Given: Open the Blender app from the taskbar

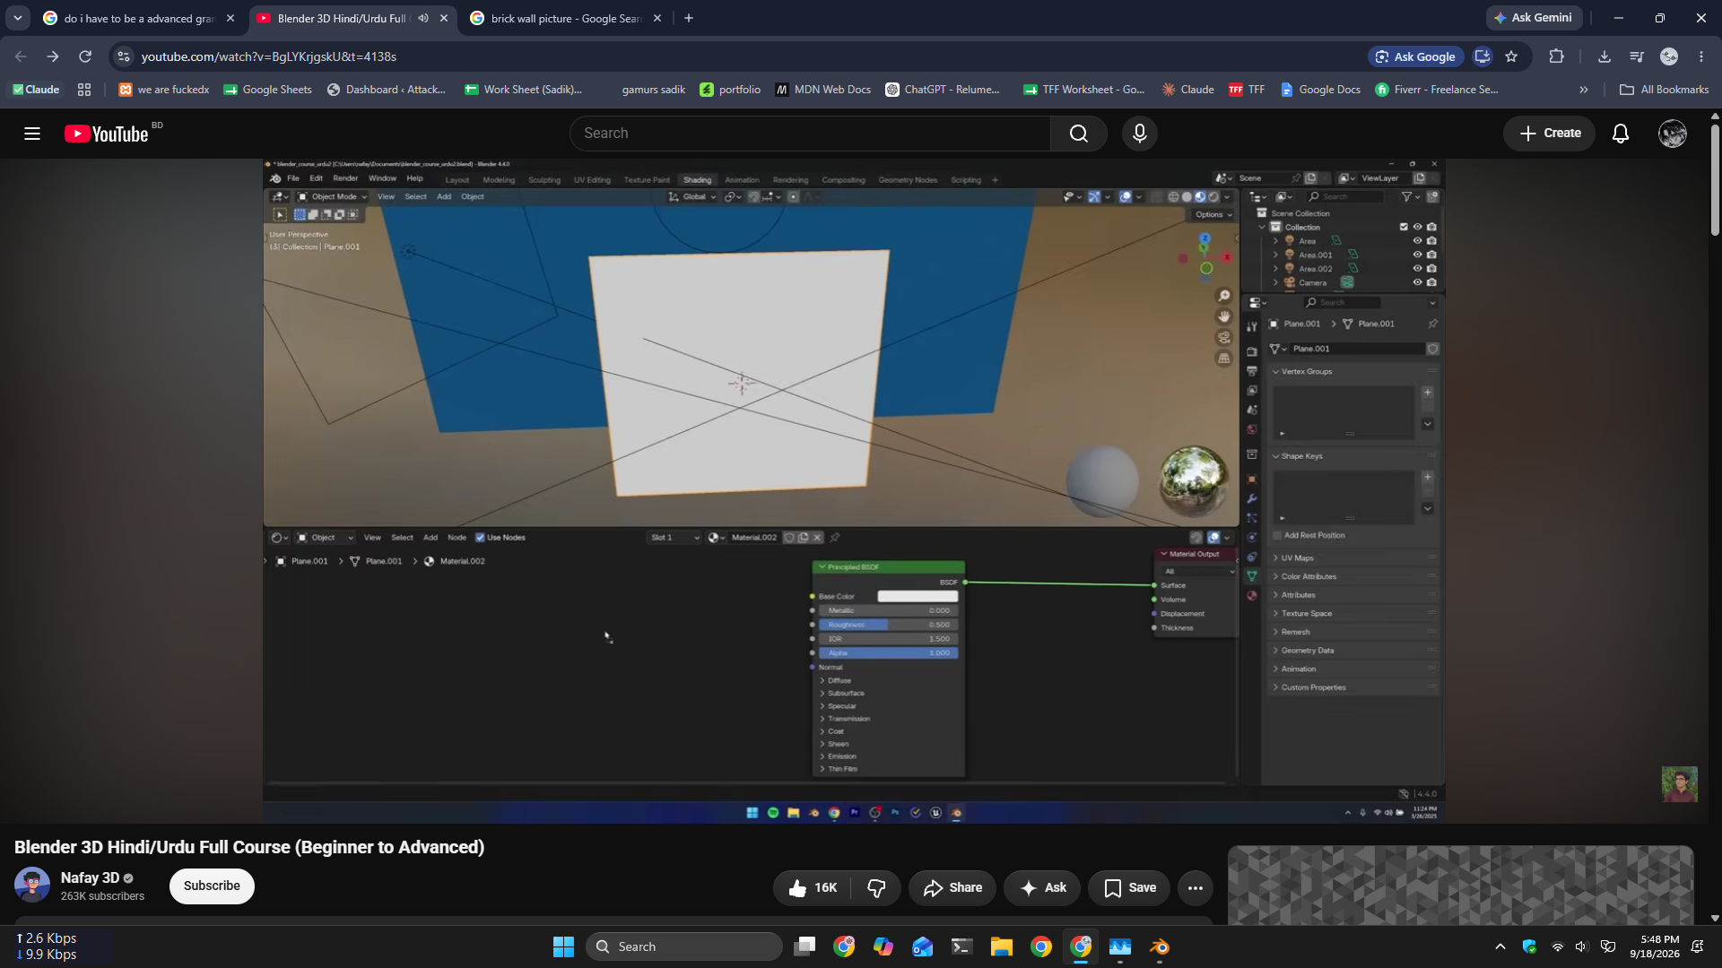Looking at the screenshot, I should coord(1160,946).
